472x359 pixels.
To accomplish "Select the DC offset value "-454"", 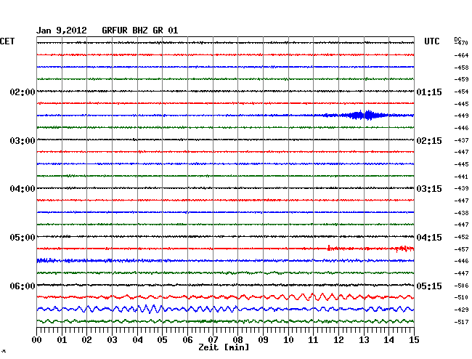I will 461,92.
